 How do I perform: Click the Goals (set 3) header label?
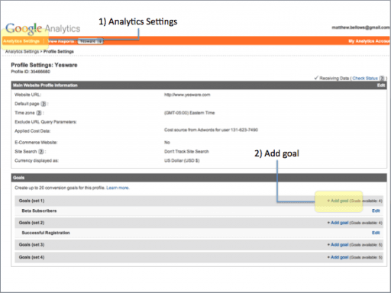tap(31, 245)
